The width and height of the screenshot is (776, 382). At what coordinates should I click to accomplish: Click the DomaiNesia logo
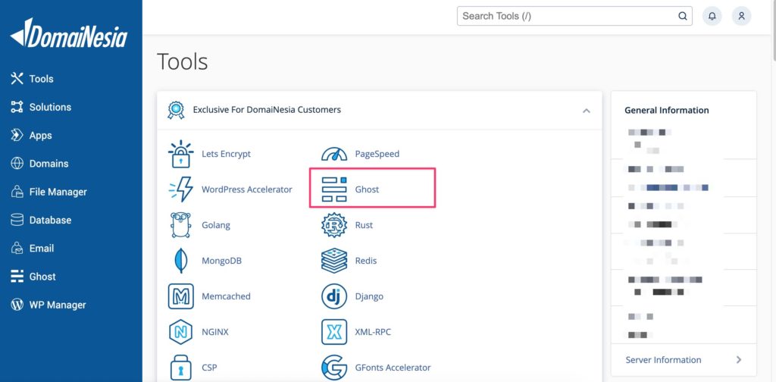point(69,33)
